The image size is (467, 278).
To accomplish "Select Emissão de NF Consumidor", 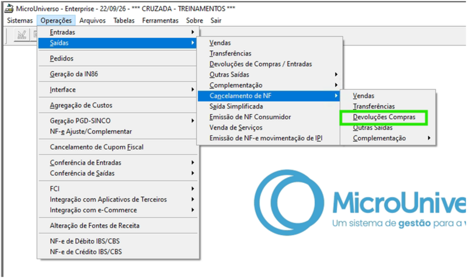I will 269,117.
